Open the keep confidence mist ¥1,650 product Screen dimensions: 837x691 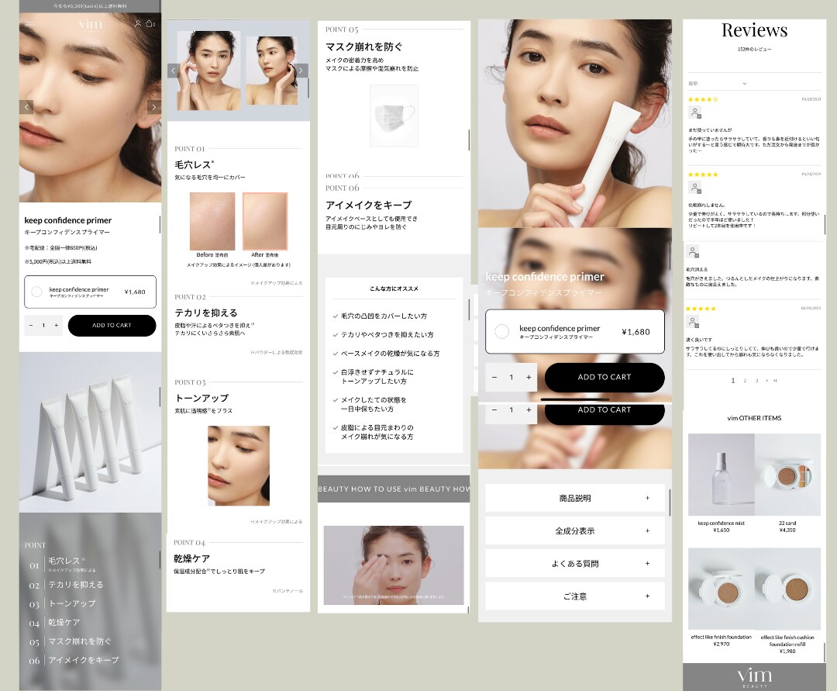tap(722, 482)
